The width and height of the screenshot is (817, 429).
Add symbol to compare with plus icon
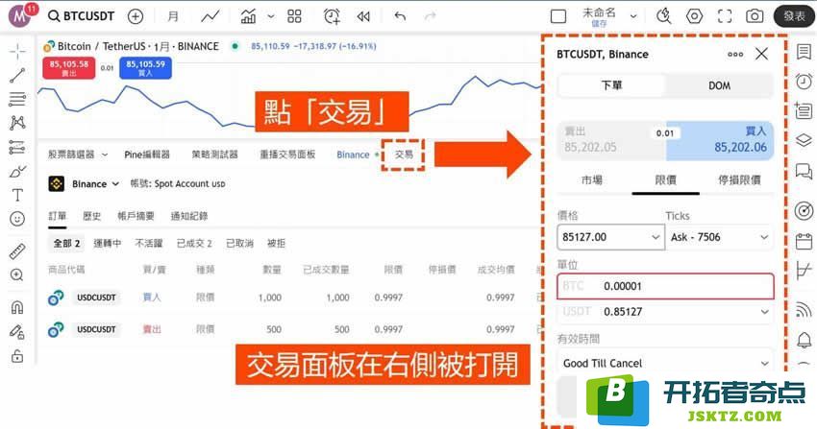click(136, 16)
